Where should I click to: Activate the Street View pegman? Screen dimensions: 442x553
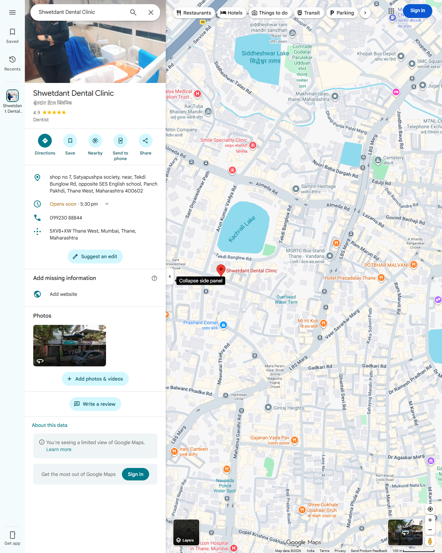[430, 541]
